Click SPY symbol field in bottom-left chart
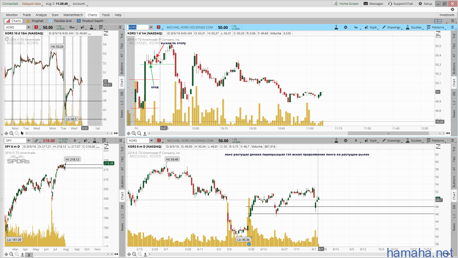This screenshot has height=258, width=458. tap(15, 140)
